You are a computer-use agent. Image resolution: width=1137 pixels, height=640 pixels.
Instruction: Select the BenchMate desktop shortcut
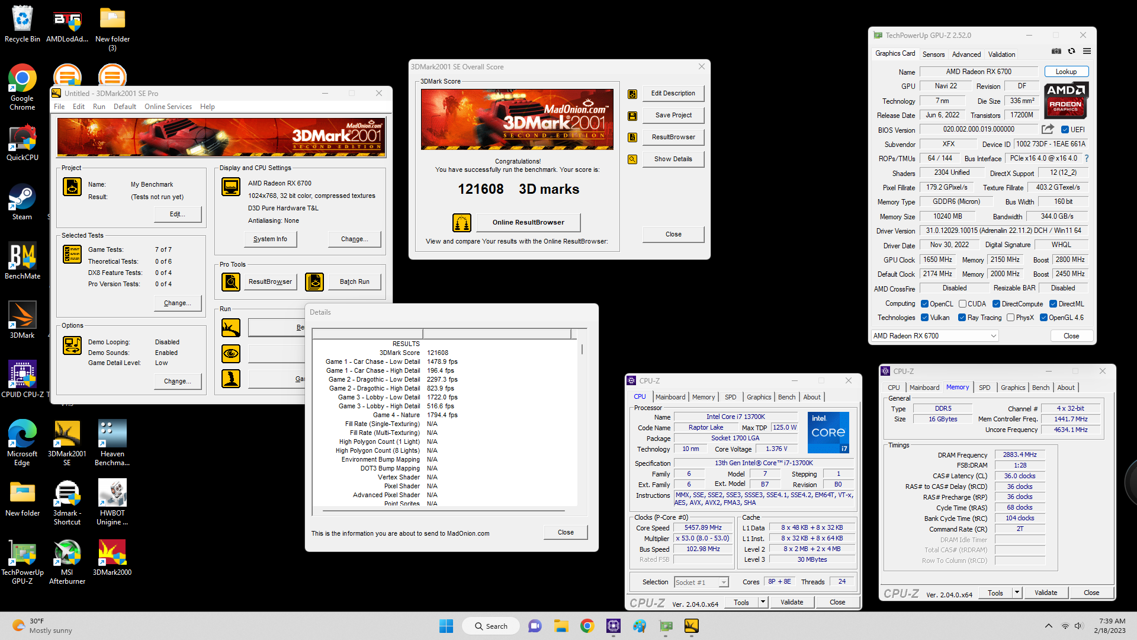[22, 261]
